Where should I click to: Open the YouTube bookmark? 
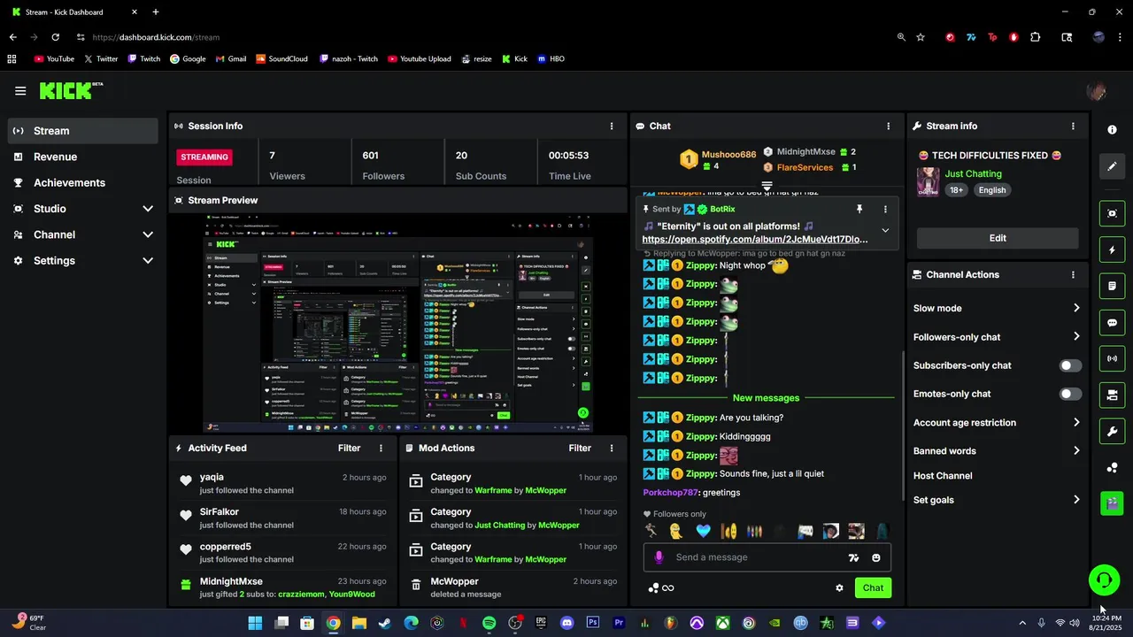pos(54,58)
